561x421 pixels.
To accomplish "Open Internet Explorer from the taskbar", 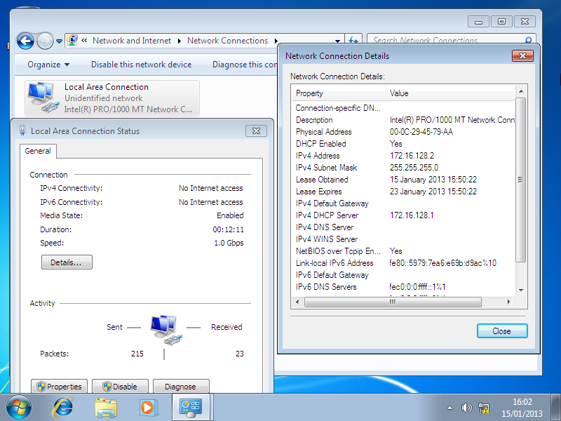I will 64,406.
